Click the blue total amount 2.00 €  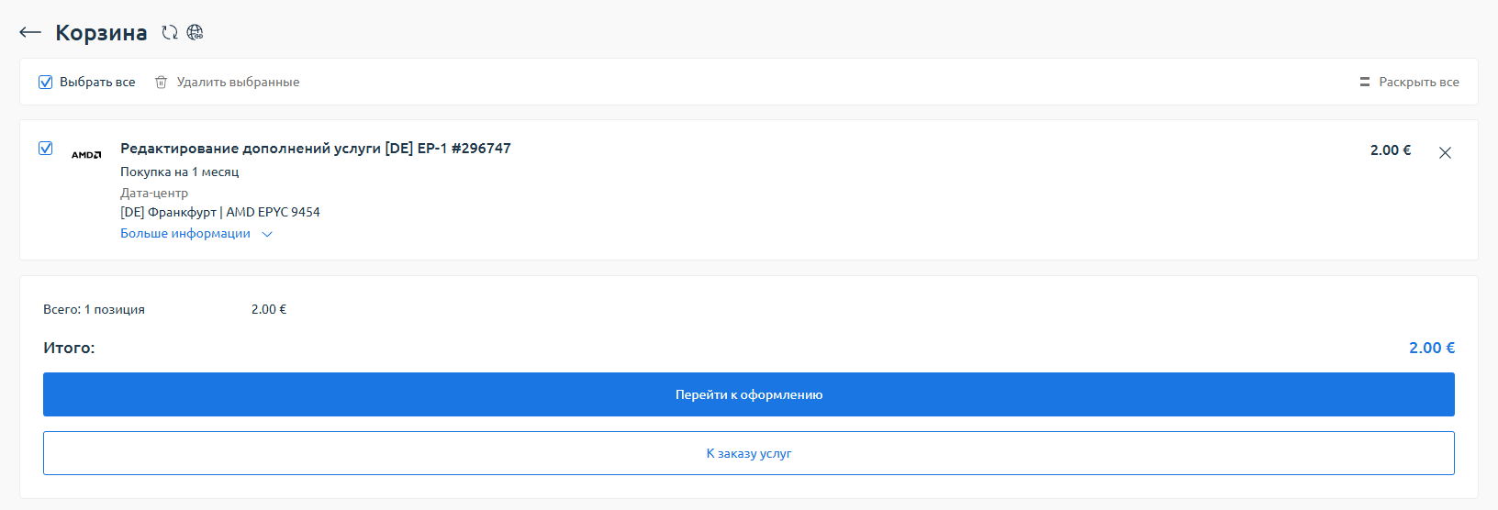click(1431, 349)
